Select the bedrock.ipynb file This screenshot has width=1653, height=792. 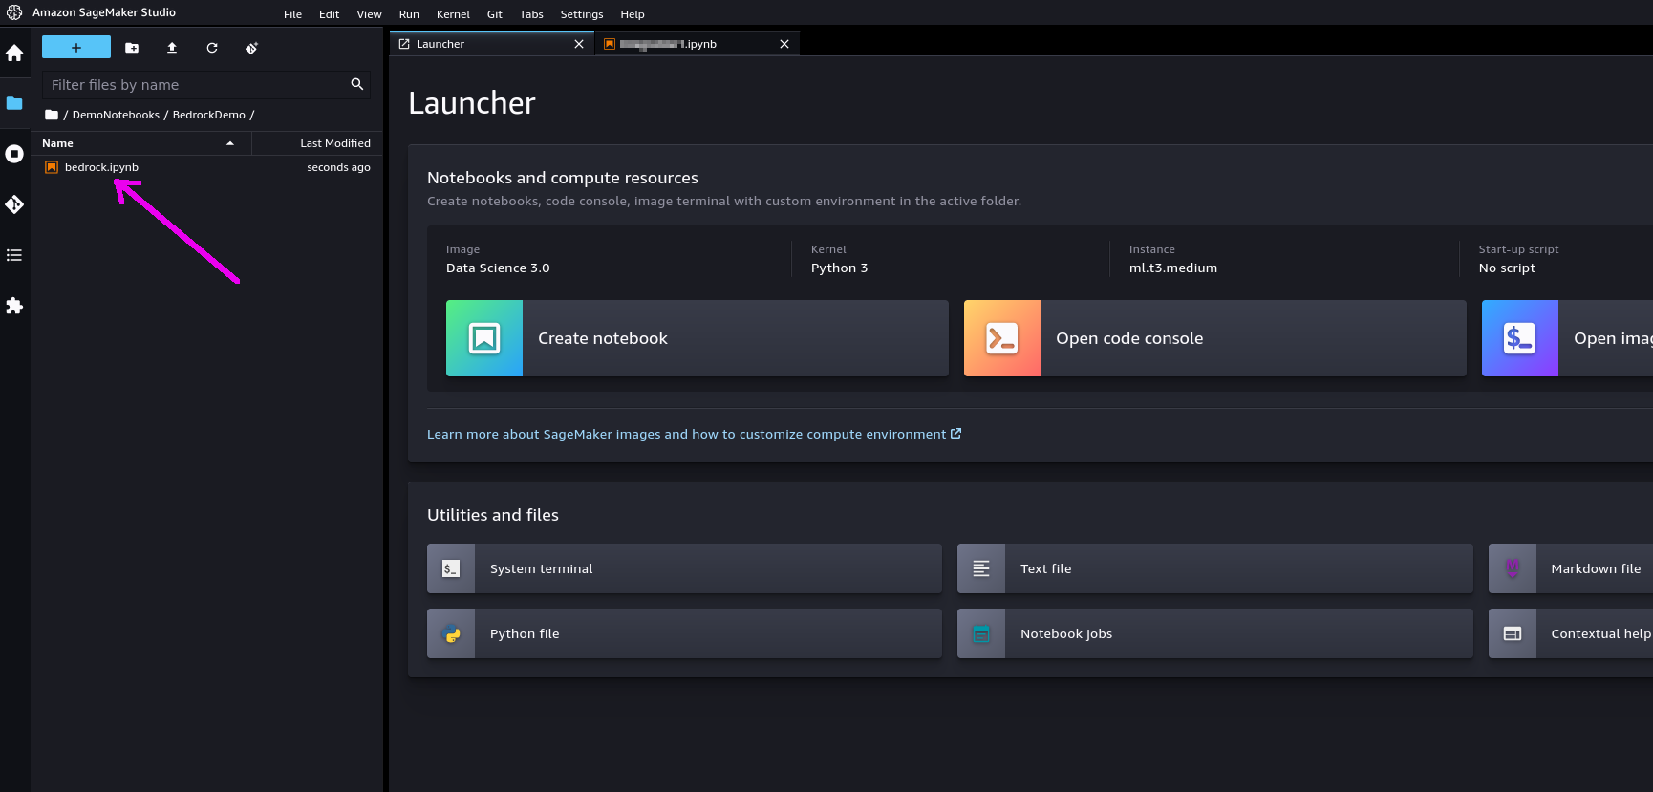tap(206, 167)
